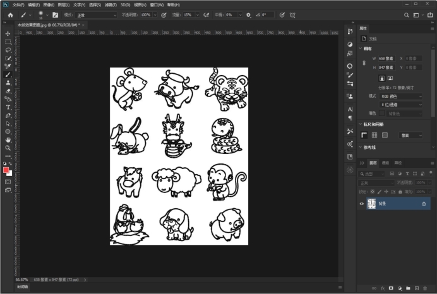The width and height of the screenshot is (437, 294).
Task: Switch to the 通道 tab
Action: coord(385,163)
